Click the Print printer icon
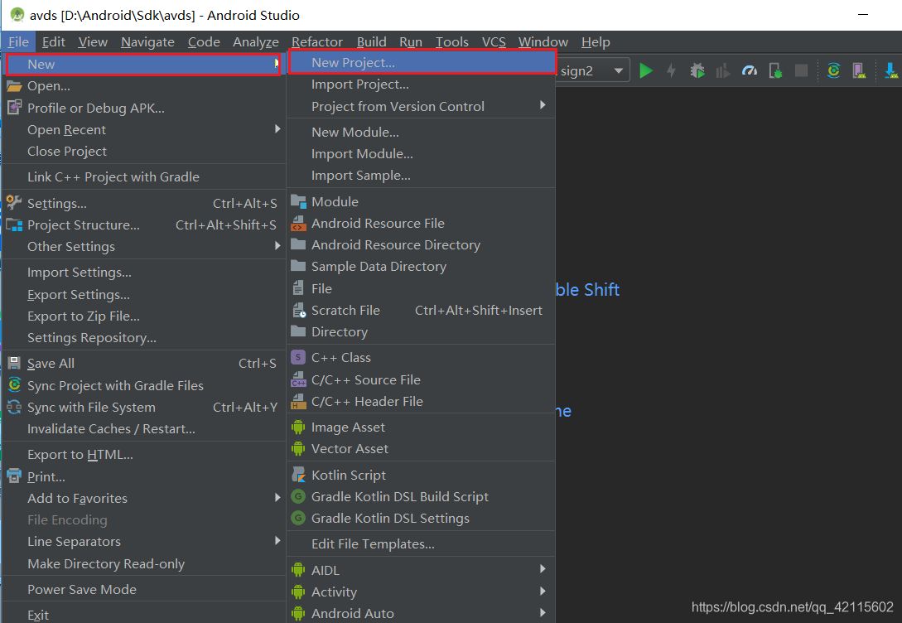 point(14,476)
